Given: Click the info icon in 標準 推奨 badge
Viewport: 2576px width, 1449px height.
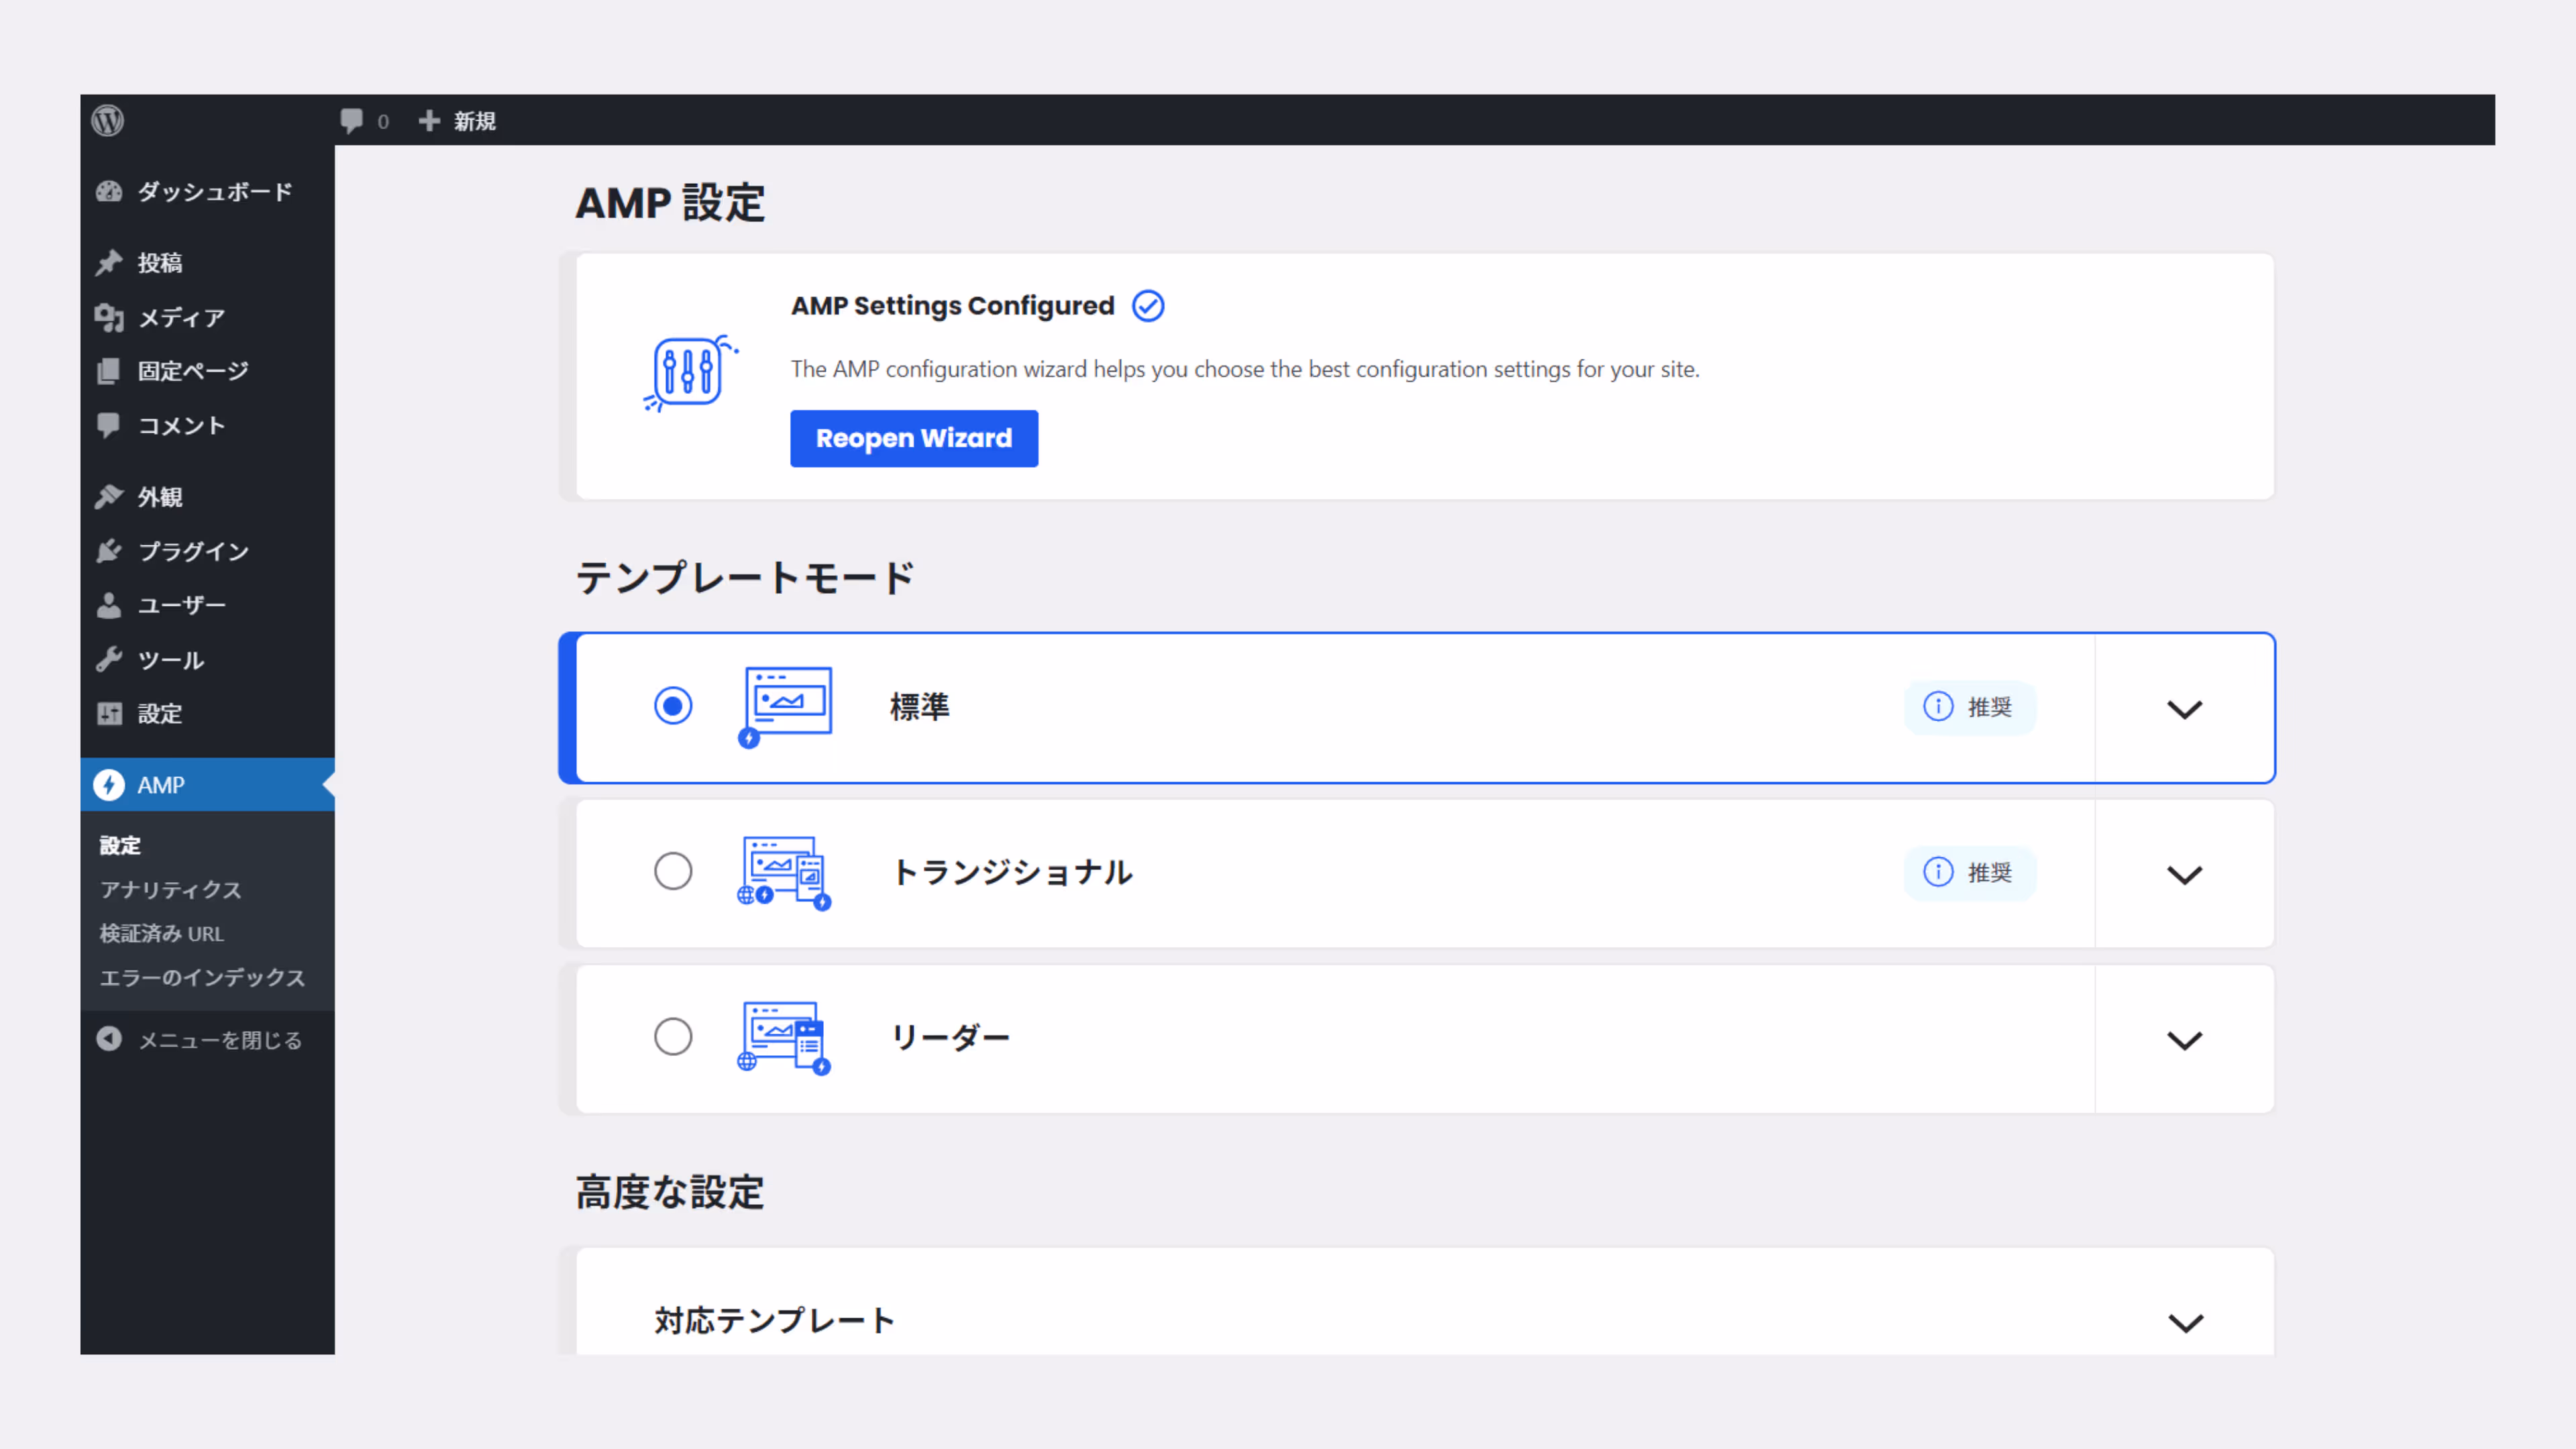Looking at the screenshot, I should [1938, 707].
